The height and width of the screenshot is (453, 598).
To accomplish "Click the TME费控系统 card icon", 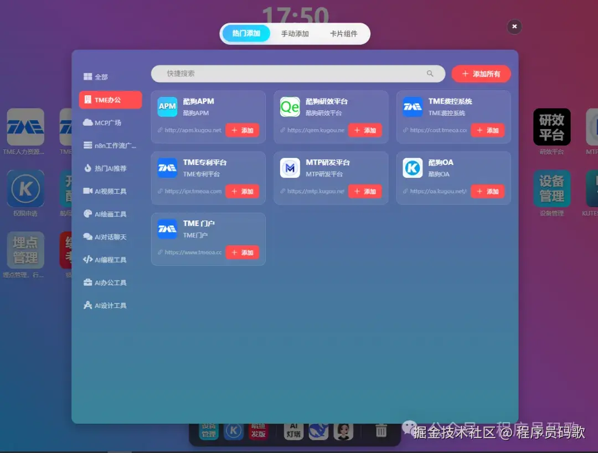I will [413, 106].
